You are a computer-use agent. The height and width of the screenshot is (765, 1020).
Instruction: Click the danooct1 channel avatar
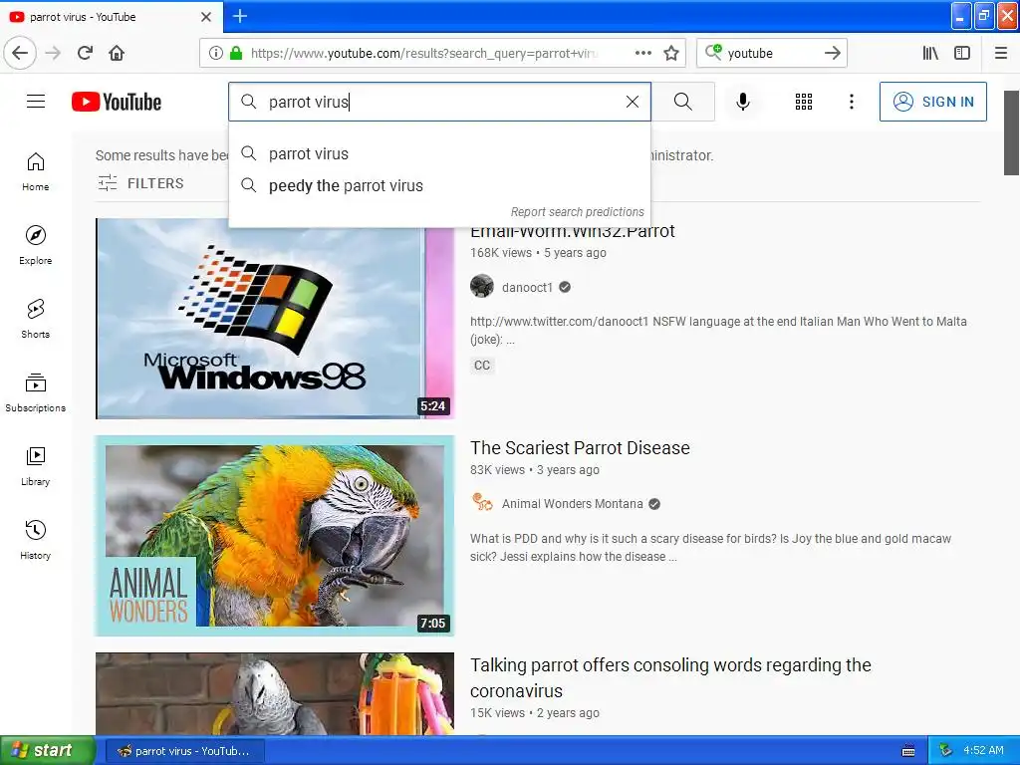(482, 286)
